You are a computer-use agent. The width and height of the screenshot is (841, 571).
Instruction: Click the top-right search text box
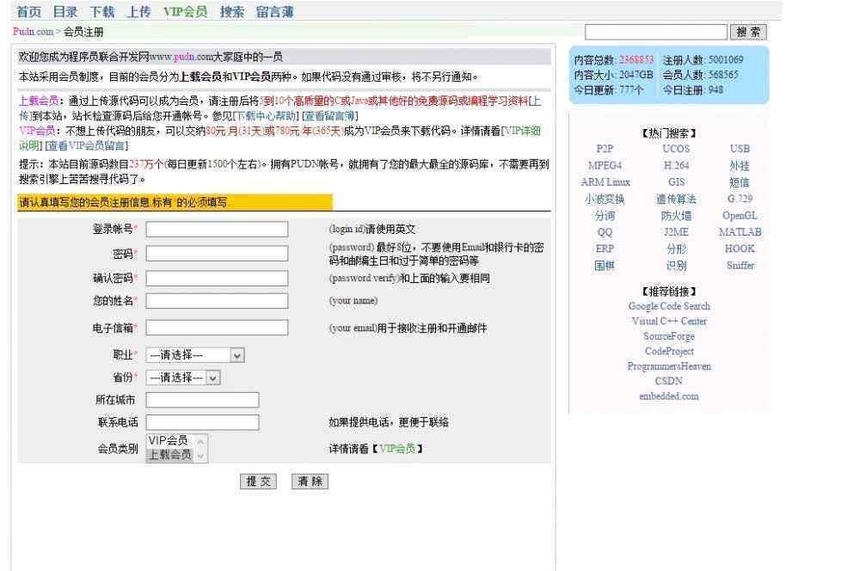pos(655,32)
